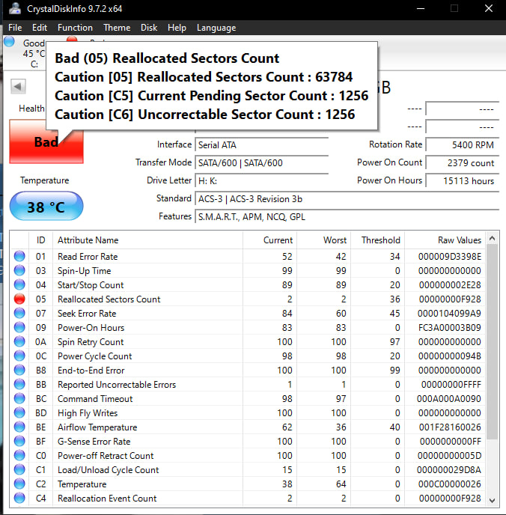Click the ID column header
The image size is (506, 515).
(40, 240)
